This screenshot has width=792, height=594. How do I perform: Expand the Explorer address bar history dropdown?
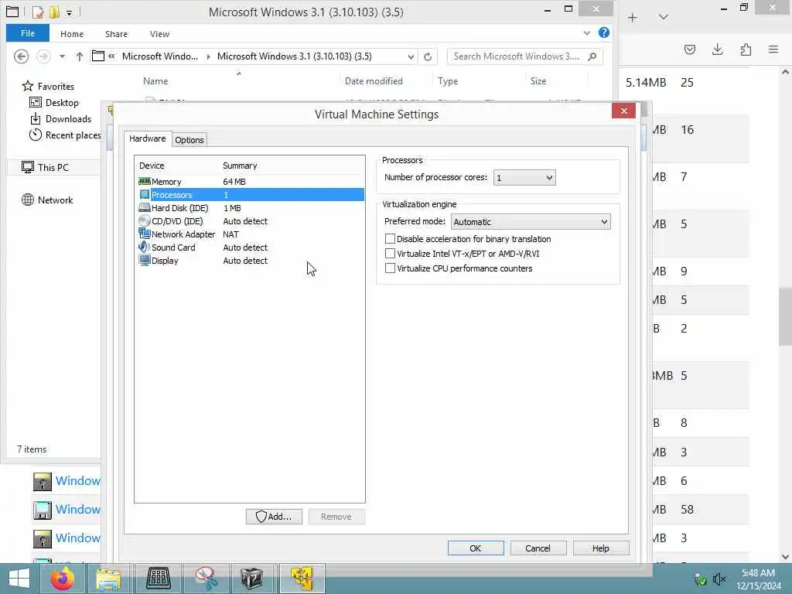coord(411,56)
